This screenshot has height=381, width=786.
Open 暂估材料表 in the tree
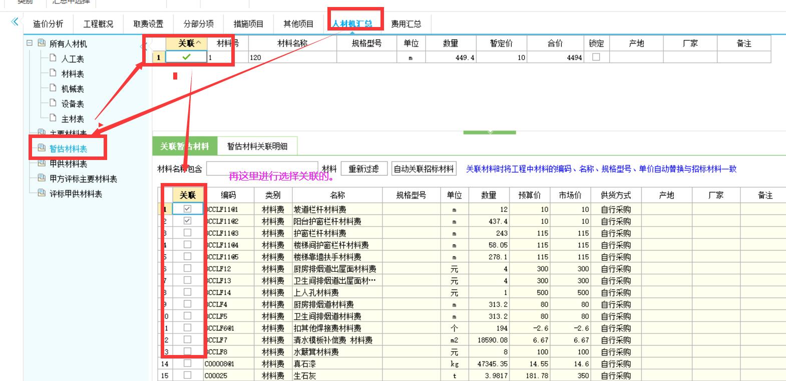pyautogui.click(x=69, y=149)
